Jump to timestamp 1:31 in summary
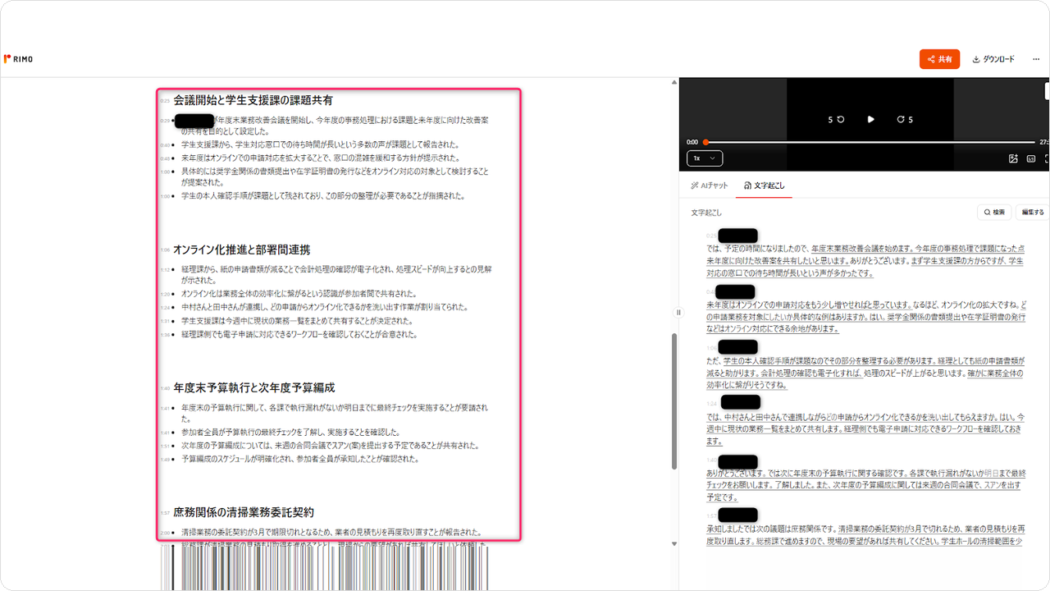Viewport: 1050px width, 591px height. [165, 322]
